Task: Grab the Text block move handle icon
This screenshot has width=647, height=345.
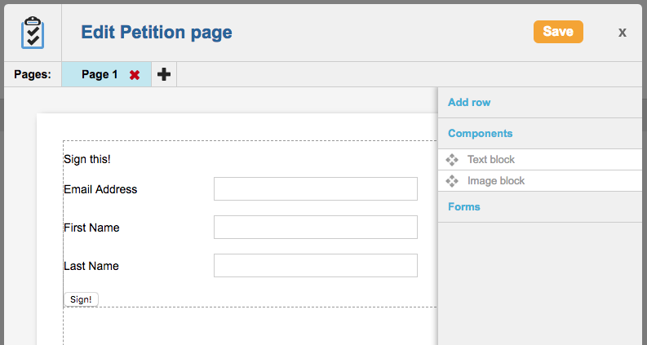Action: 453,160
